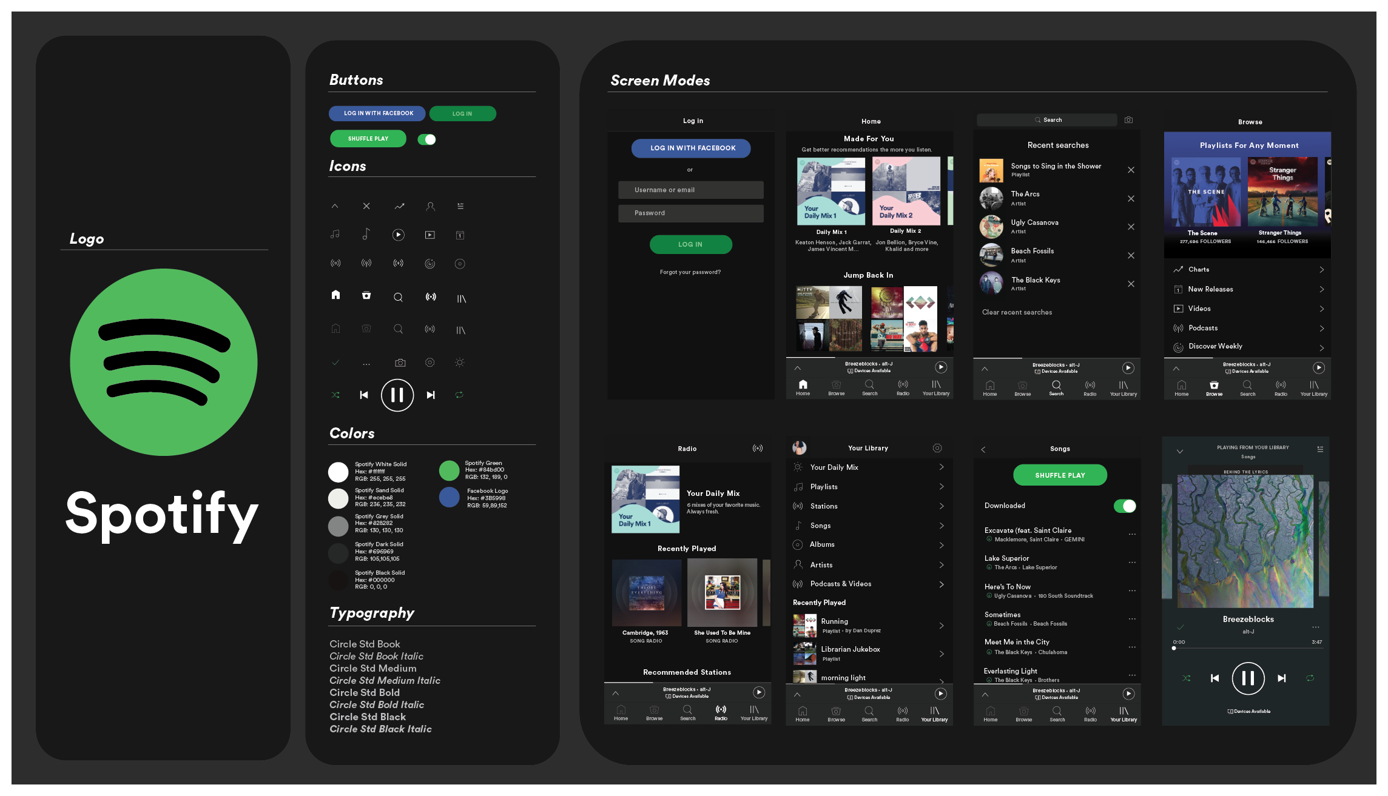Click Log In With Facebook on the Log in screen
Image resolution: width=1388 pixels, height=796 pixels.
click(x=691, y=149)
